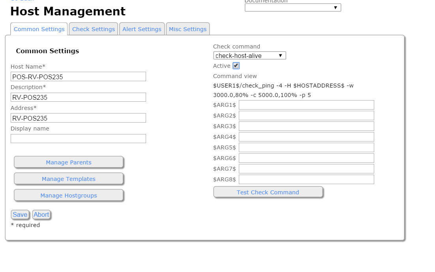Image resolution: width=435 pixels, height=272 pixels.
Task: Open the Alert Settings tab
Action: 142,29
